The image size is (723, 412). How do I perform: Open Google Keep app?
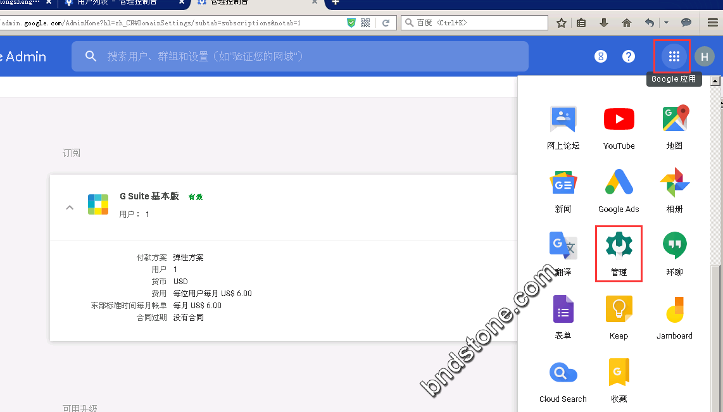point(619,318)
